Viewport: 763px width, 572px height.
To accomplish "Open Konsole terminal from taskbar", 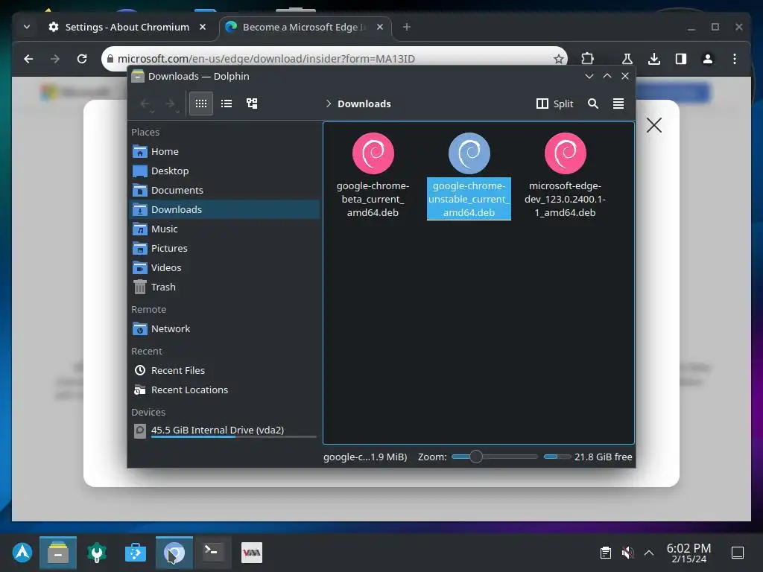I will tap(212, 553).
